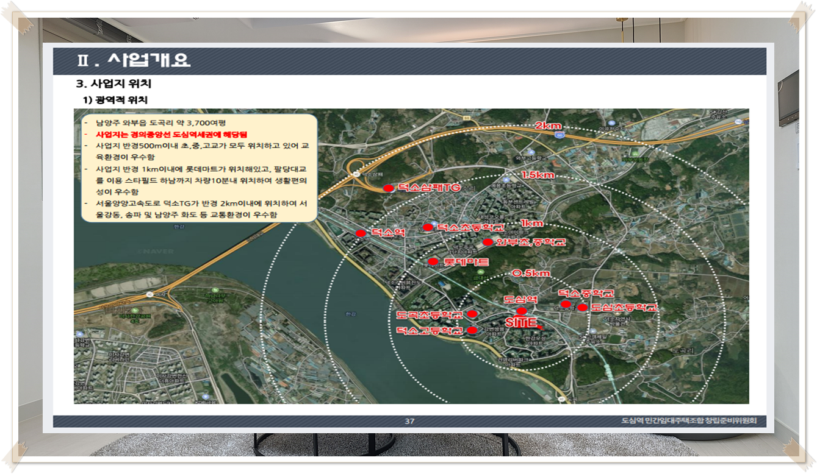Select the 덕소고등학교 label text
Screen dimensions: 817x474
[x=429, y=331]
